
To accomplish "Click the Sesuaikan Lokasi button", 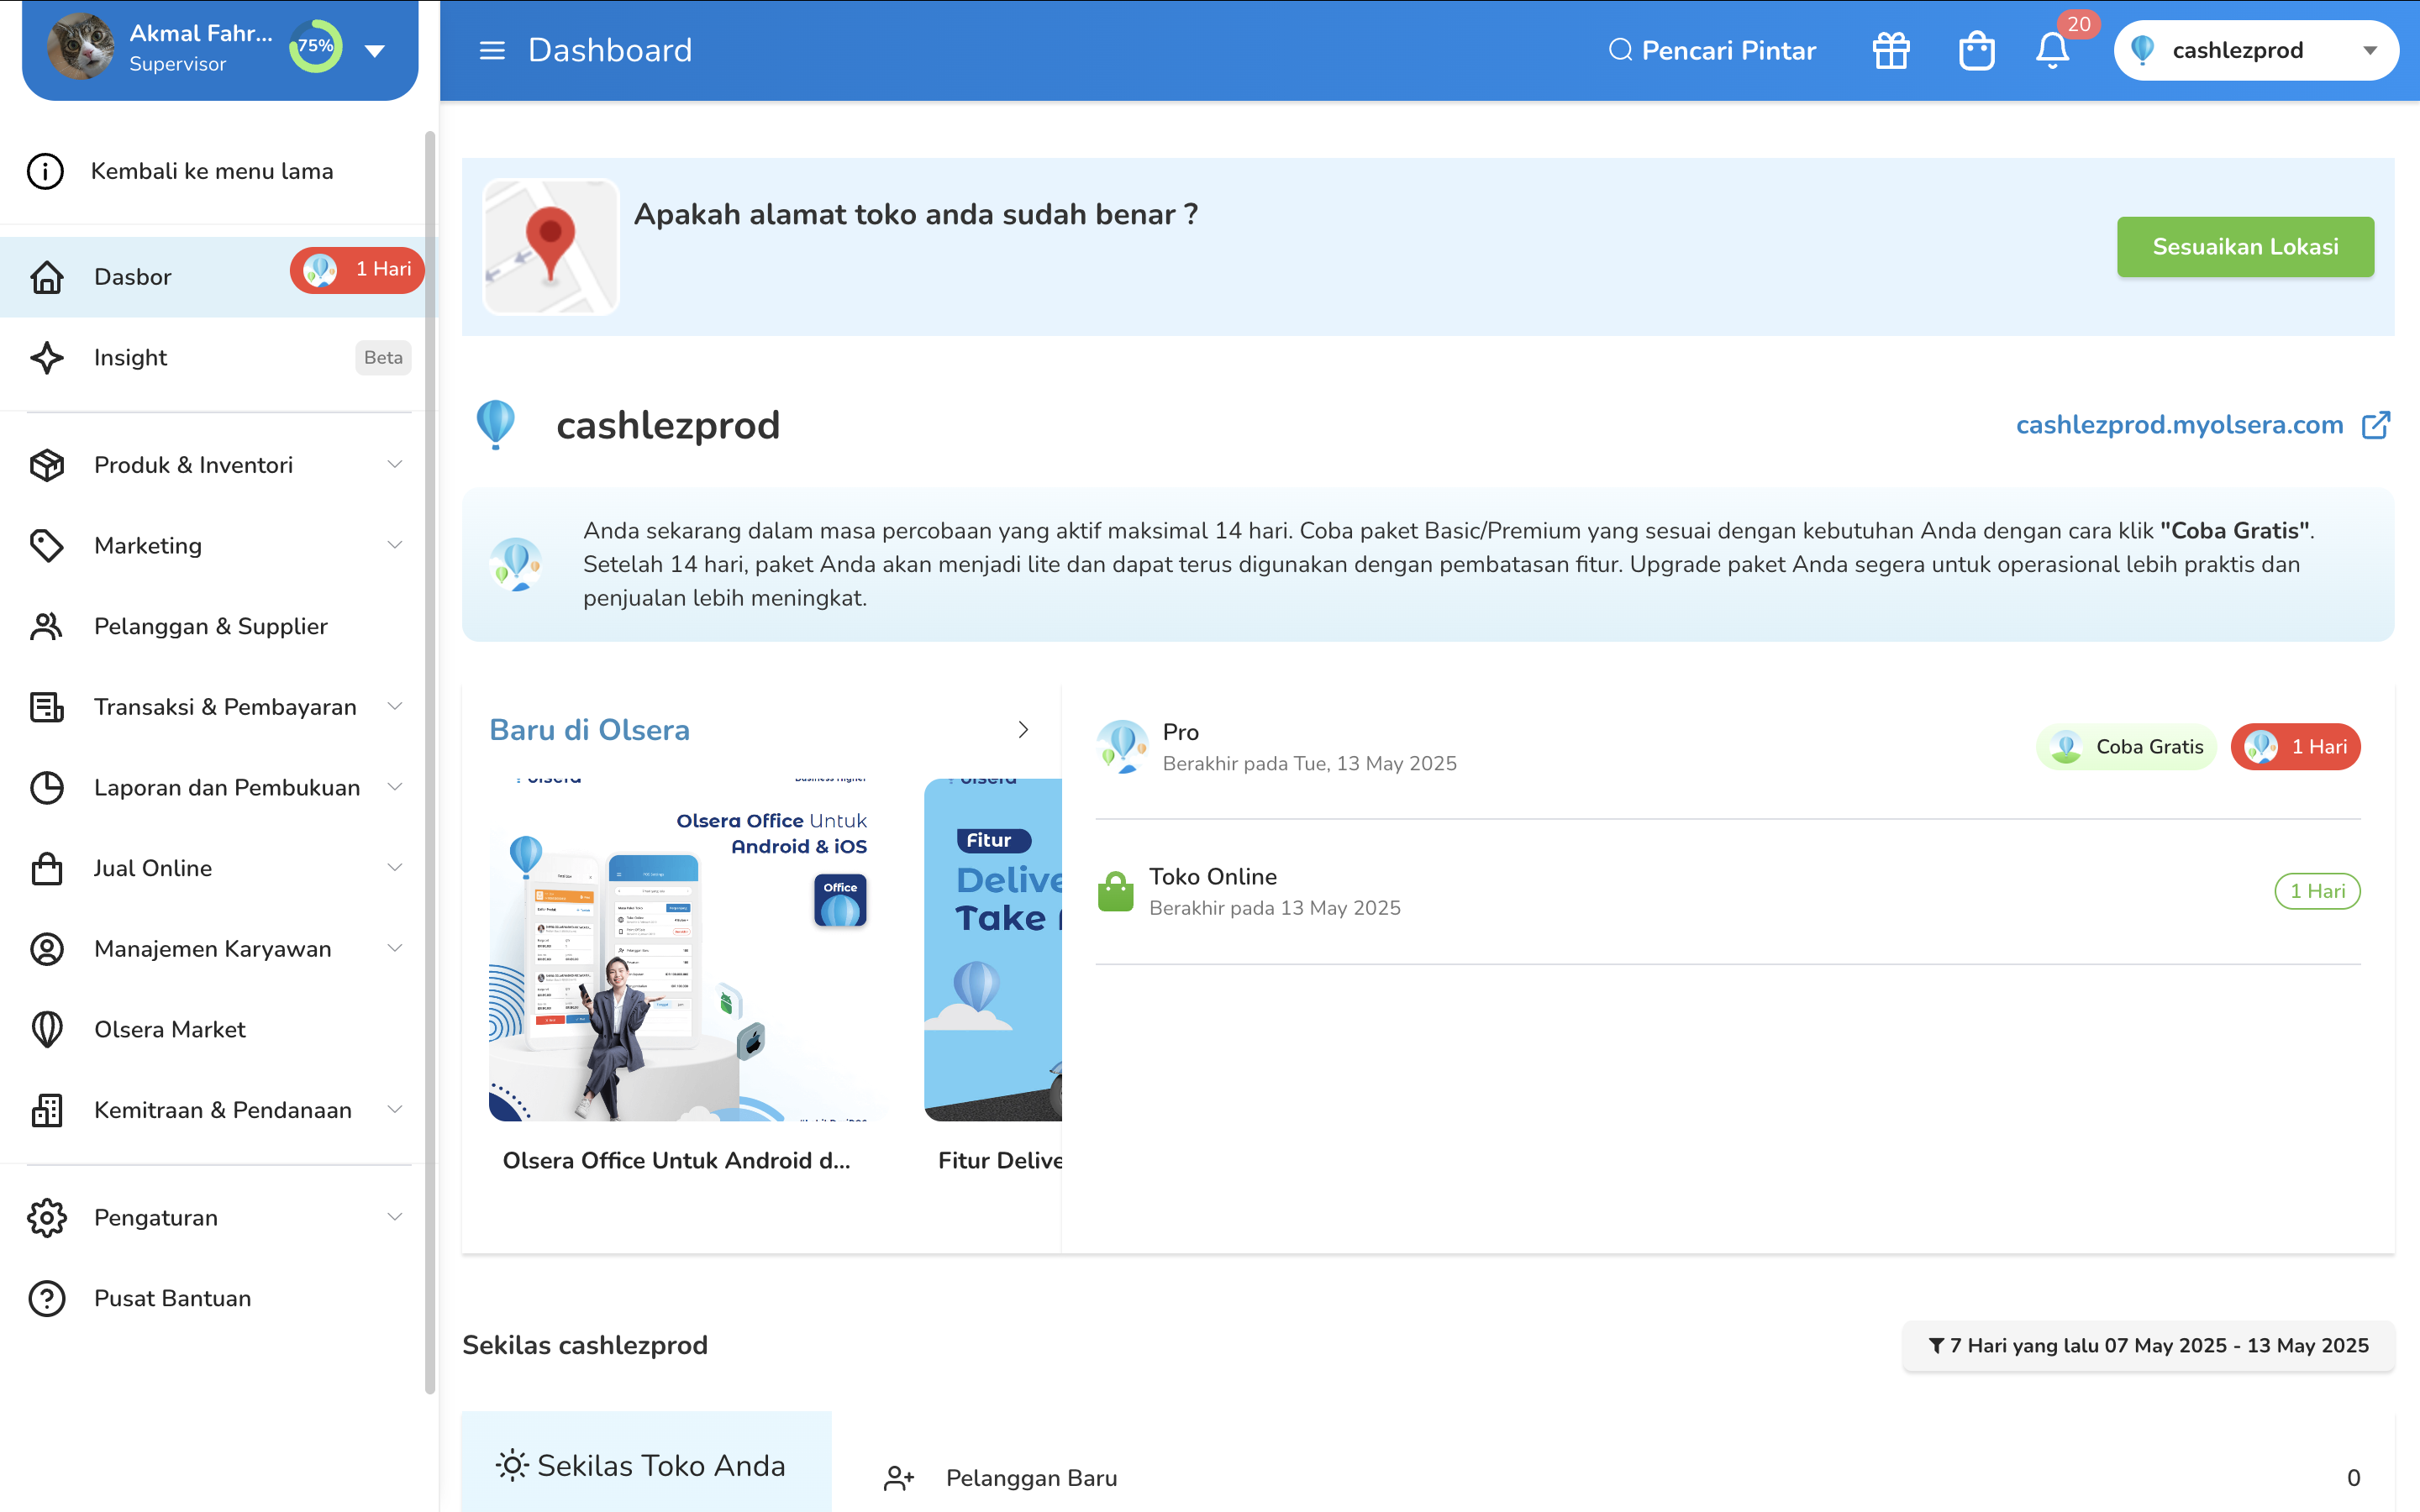I will (2245, 247).
